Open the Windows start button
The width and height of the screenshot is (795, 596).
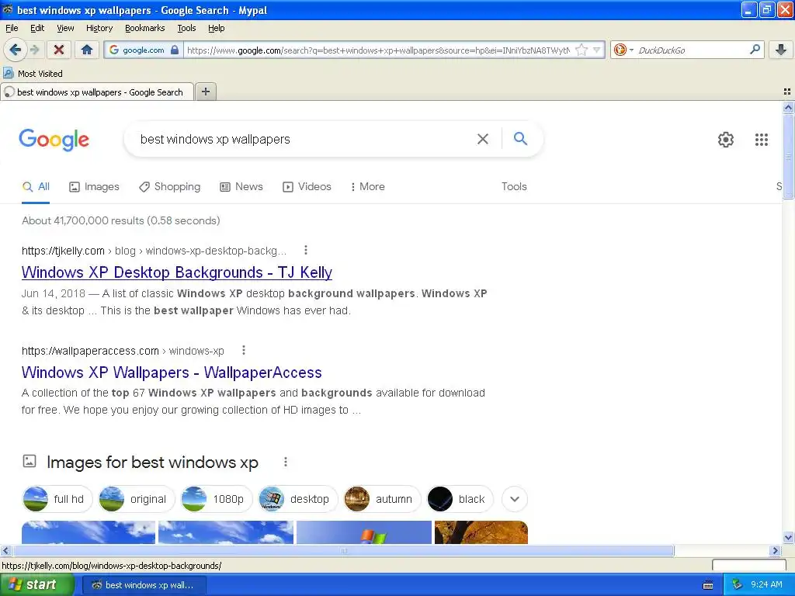click(x=36, y=585)
